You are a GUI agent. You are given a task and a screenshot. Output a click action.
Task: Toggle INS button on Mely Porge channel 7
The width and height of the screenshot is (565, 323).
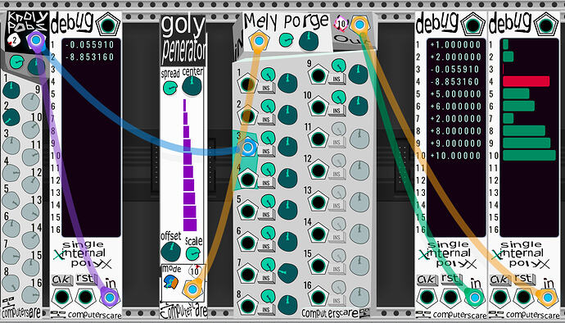(x=266, y=278)
